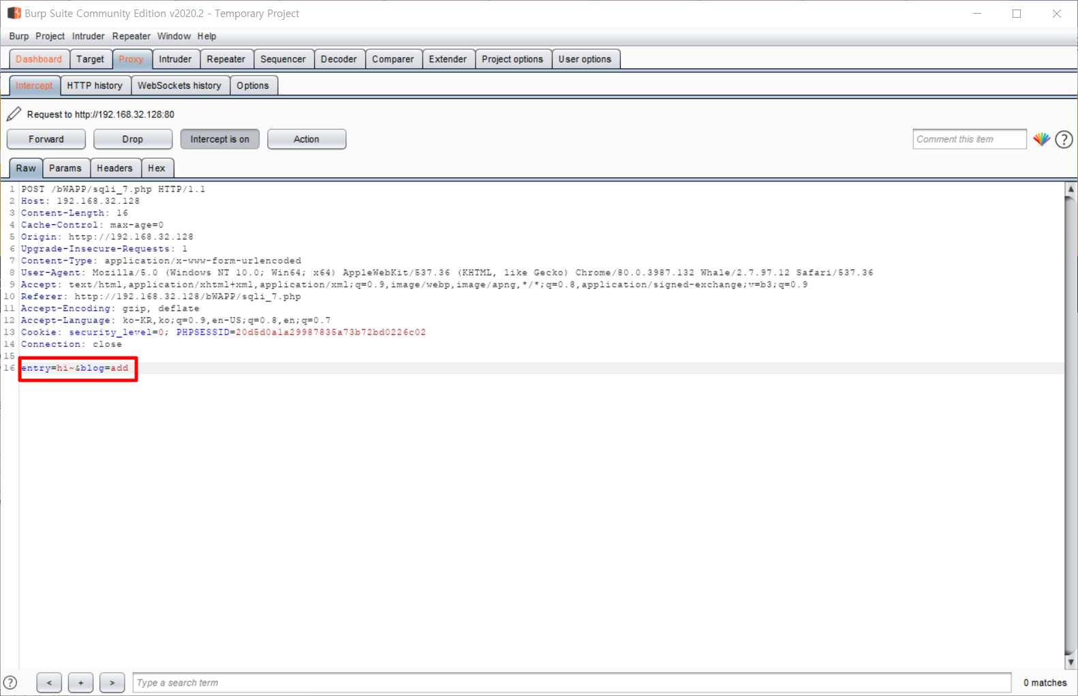Switch to the Target tab
The height and width of the screenshot is (696, 1078).
[90, 59]
